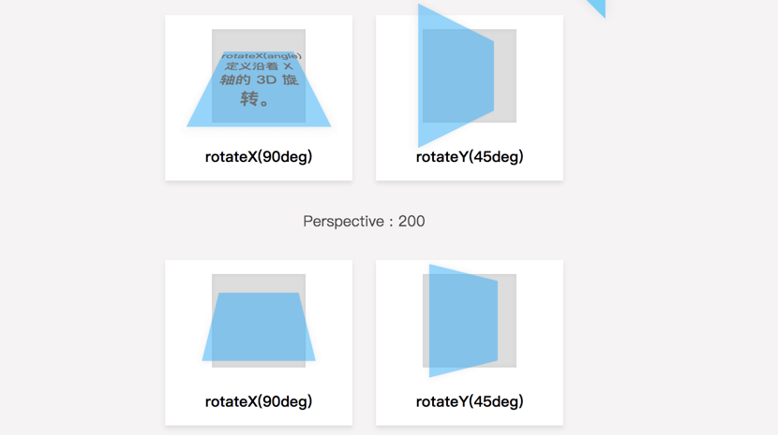Select the "Perspective：200" heading text
The height and width of the screenshot is (435, 778).
pyautogui.click(x=364, y=222)
